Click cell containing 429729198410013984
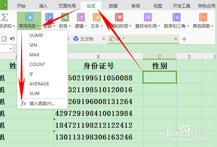Image resolution: width=217 pixels, height=147 pixels. coord(98,113)
